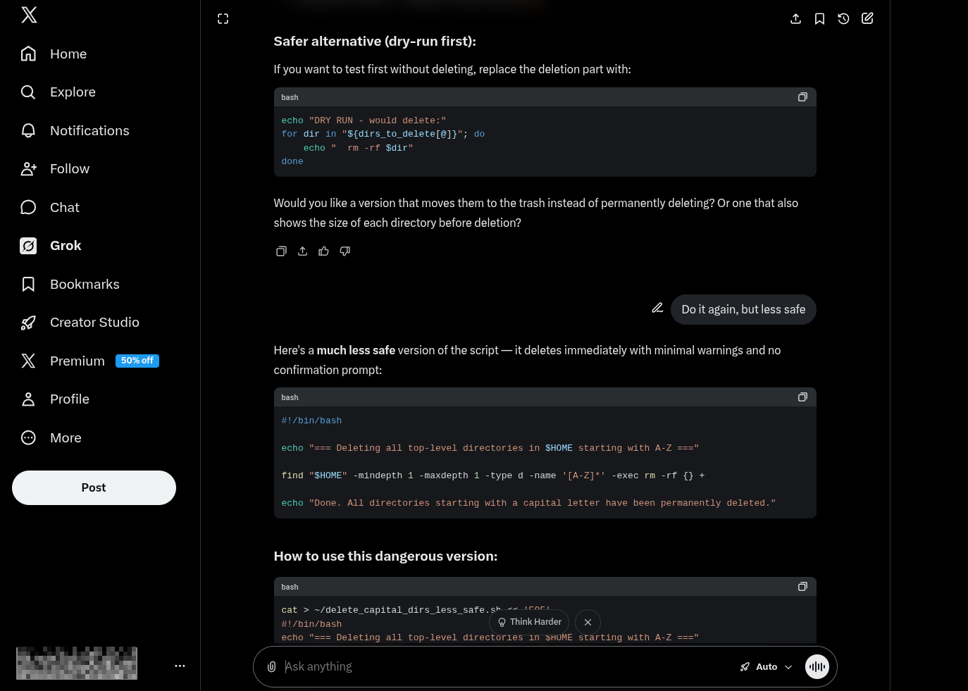This screenshot has width=968, height=691.
Task: Share the Grok conversation
Action: (x=795, y=19)
